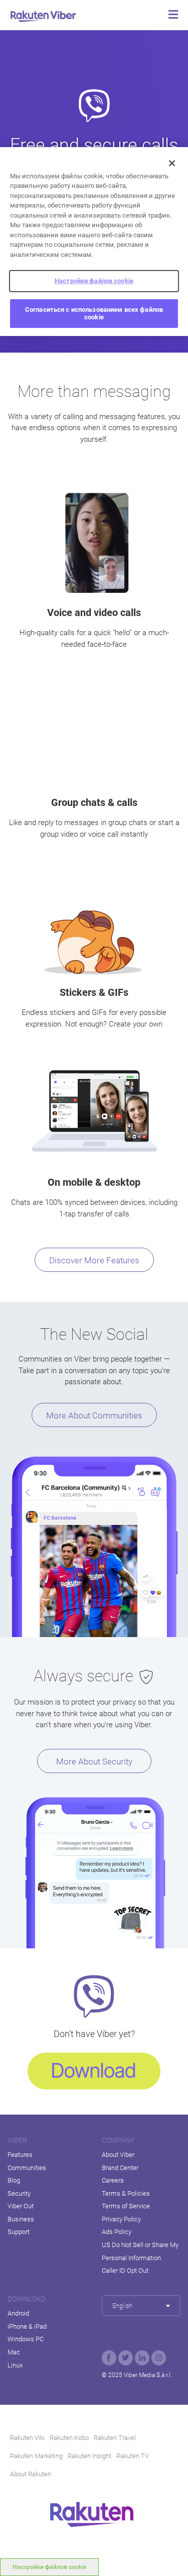Expand the English language dropdown
Viewport: 188px width, 2576px height.
(140, 2306)
